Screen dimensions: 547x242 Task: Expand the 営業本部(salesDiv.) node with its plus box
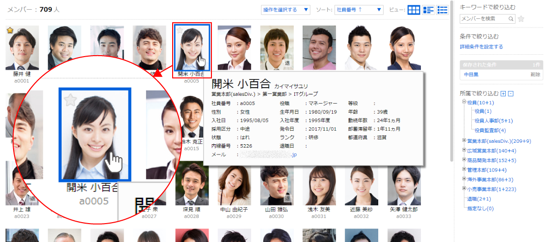pos(465,141)
